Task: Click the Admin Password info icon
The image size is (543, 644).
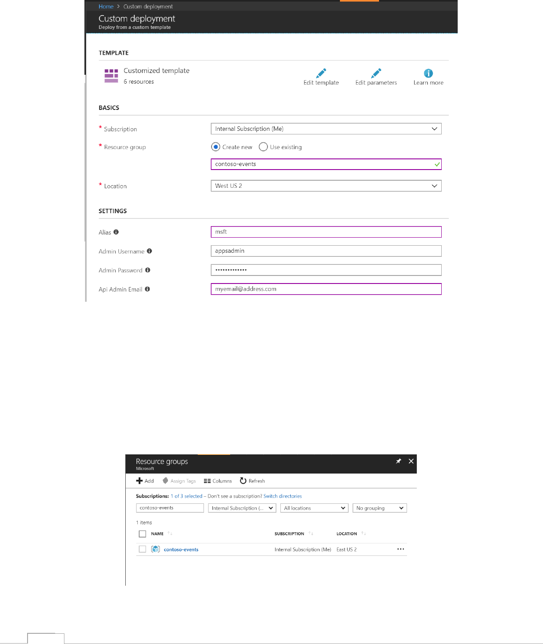Action: tap(148, 270)
